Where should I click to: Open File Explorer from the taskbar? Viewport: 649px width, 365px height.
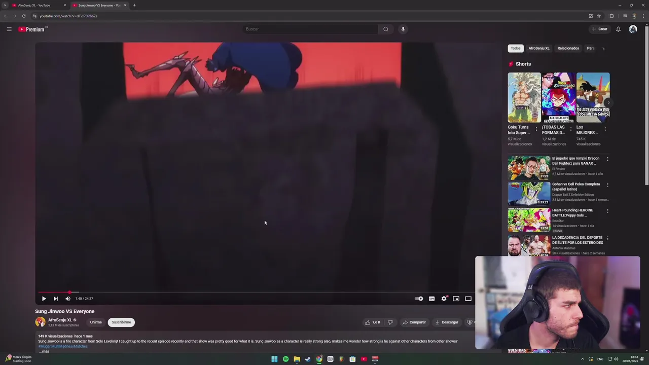(297, 359)
